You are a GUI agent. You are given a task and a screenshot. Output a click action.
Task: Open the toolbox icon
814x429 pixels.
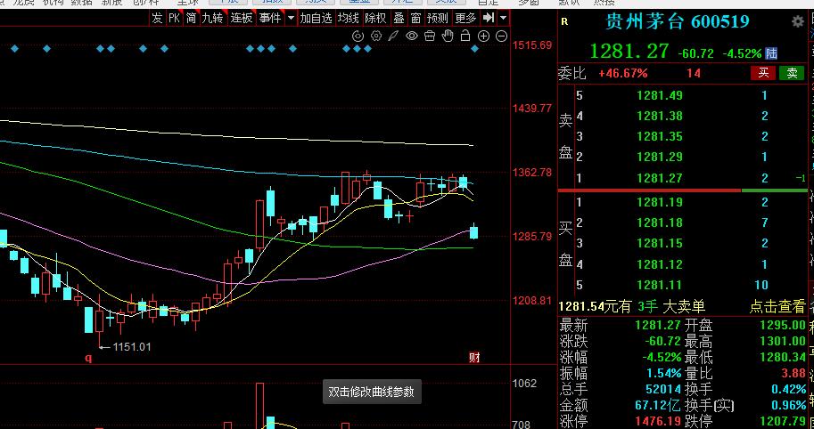click(430, 36)
